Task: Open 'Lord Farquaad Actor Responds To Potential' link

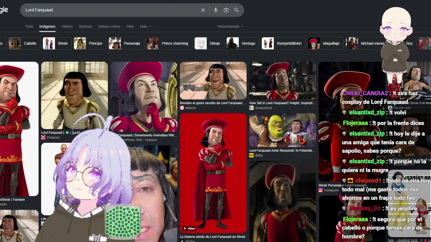Action: (282, 151)
